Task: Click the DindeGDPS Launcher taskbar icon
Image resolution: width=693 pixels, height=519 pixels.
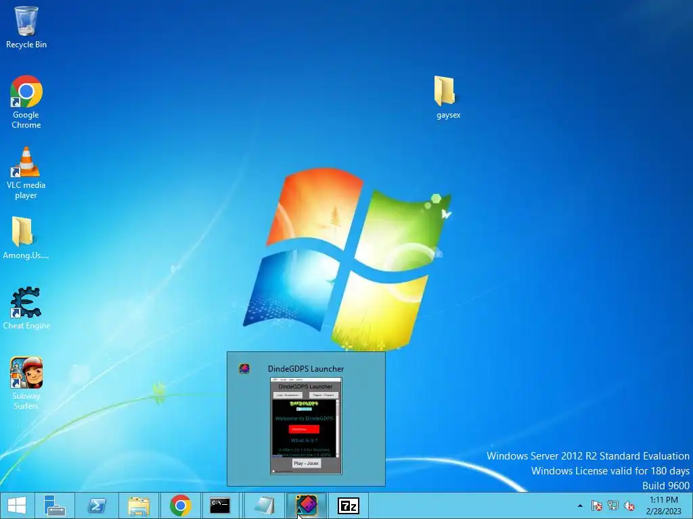Action: (x=307, y=505)
